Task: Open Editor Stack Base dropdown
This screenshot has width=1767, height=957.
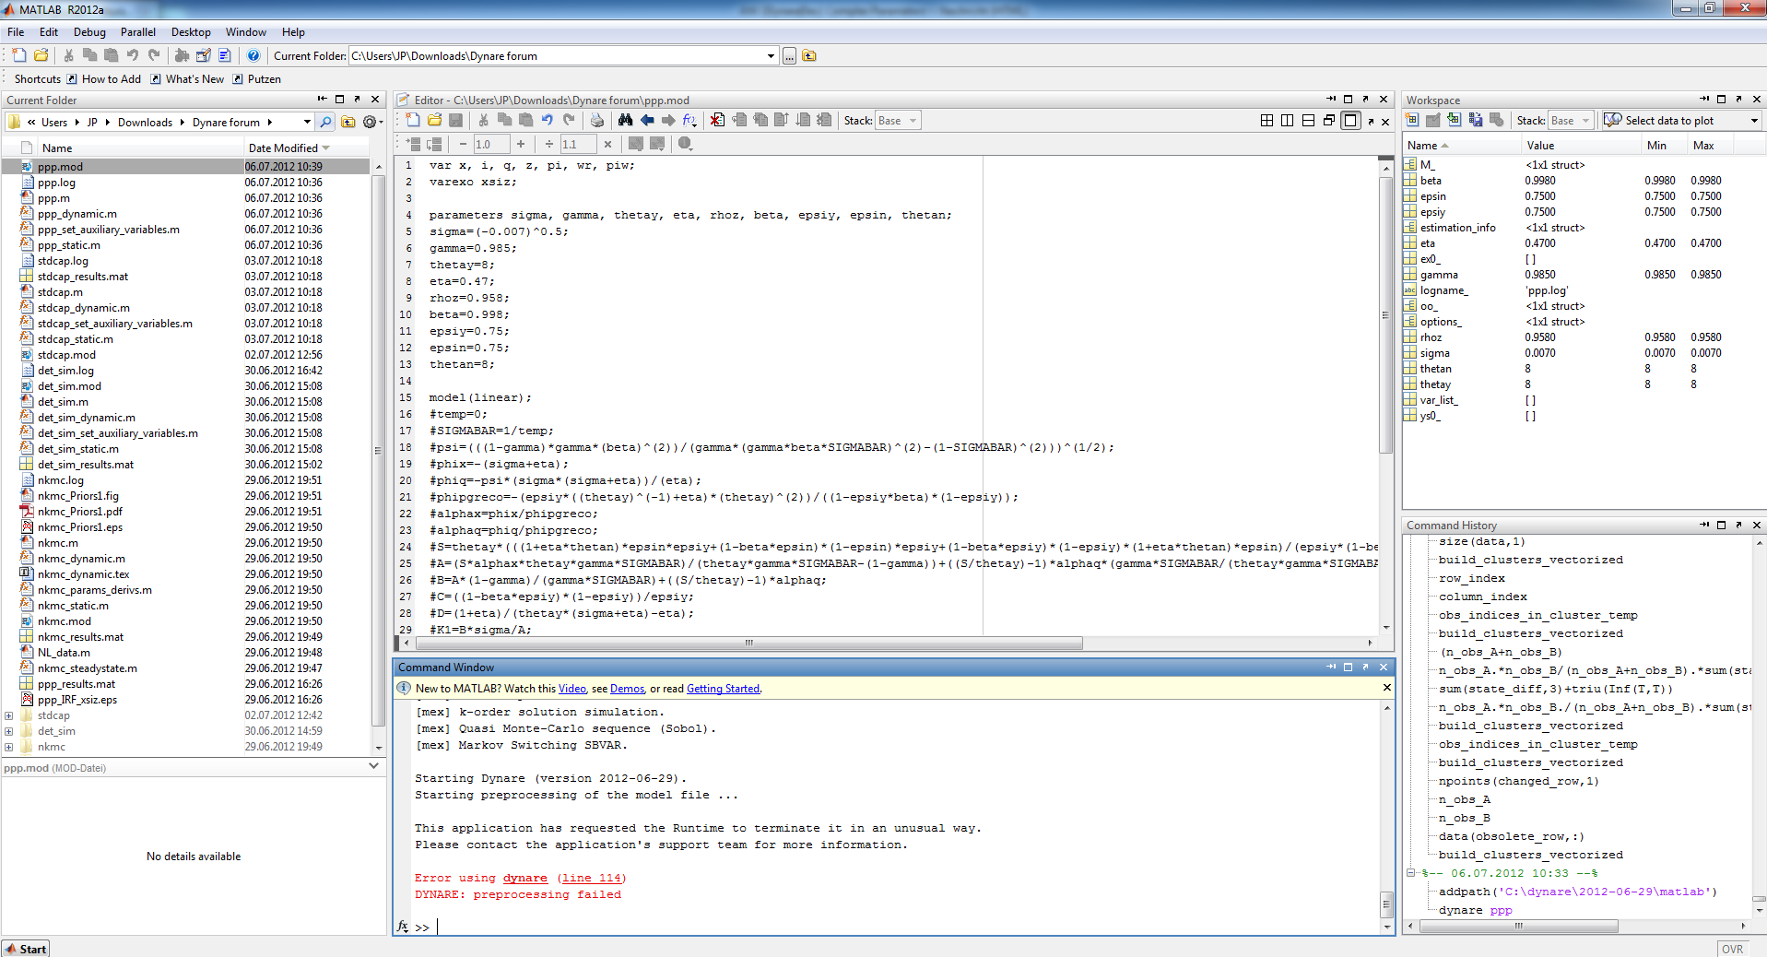Action: click(x=898, y=121)
